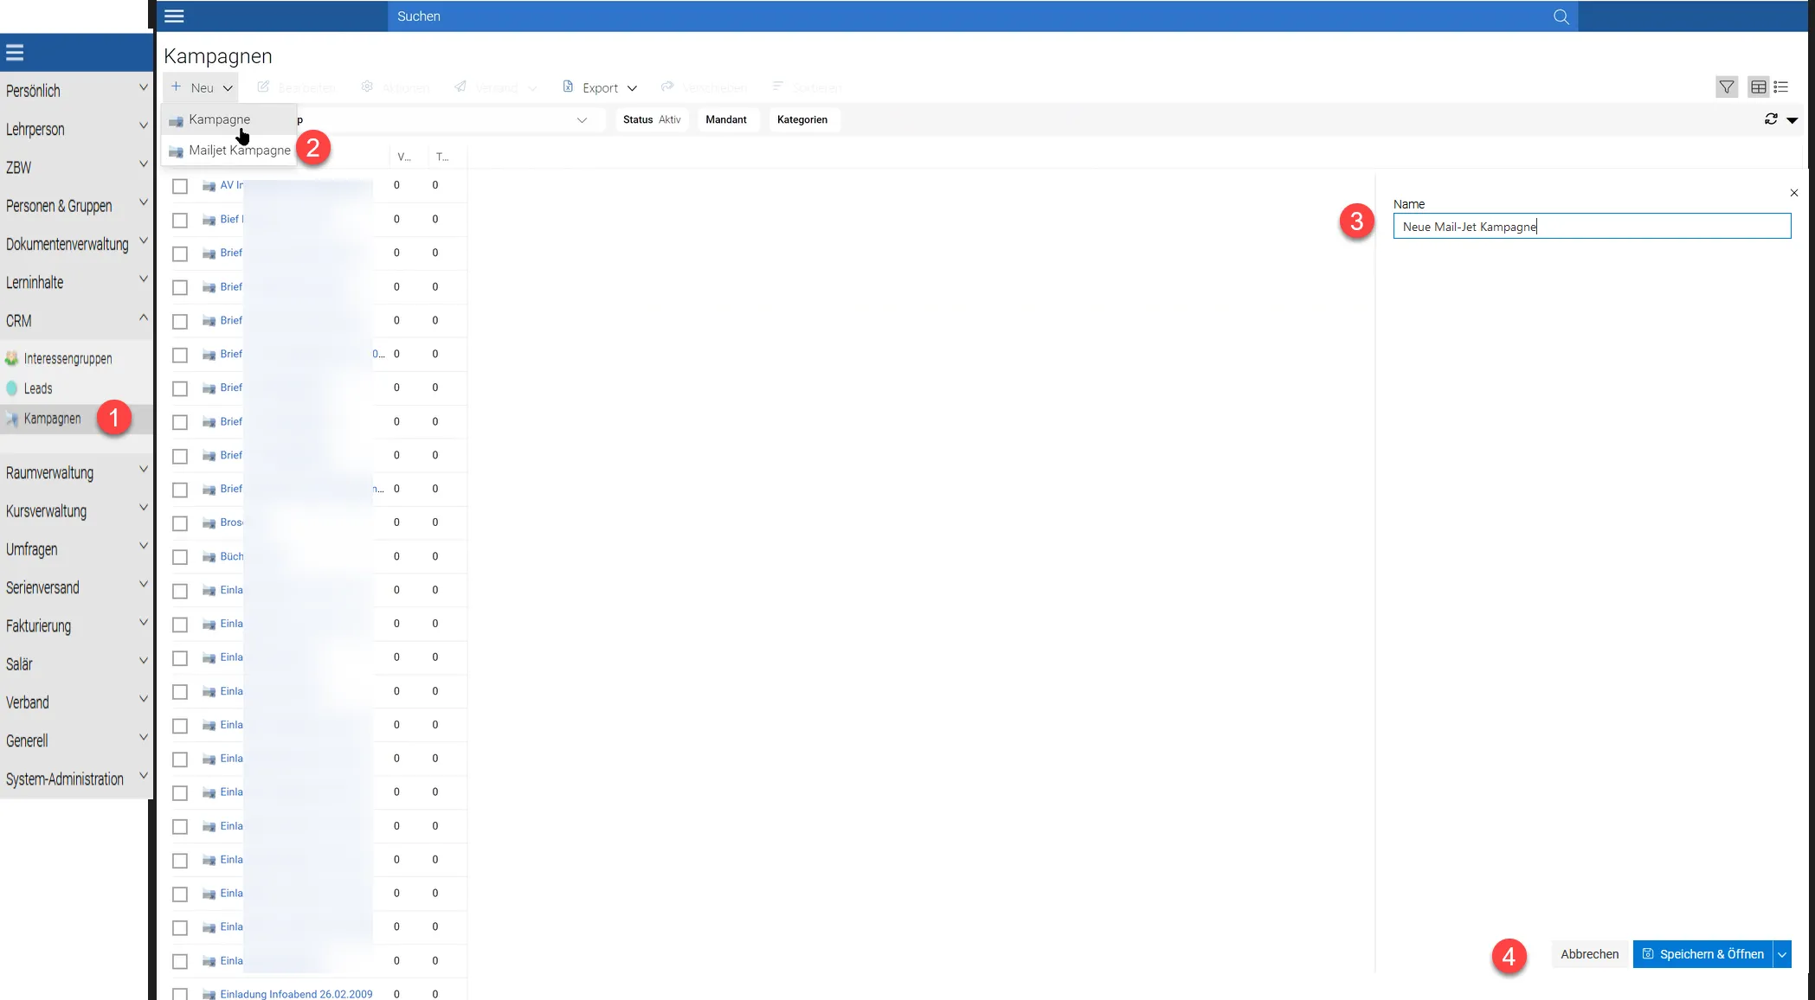Click the campaign icon of AV row
Image resolution: width=1815 pixels, height=1000 pixels.
(x=209, y=186)
